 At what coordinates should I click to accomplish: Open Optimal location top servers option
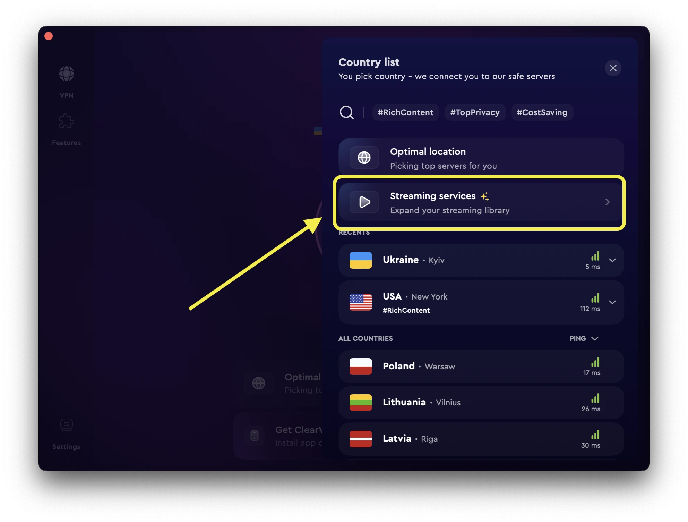click(x=481, y=158)
